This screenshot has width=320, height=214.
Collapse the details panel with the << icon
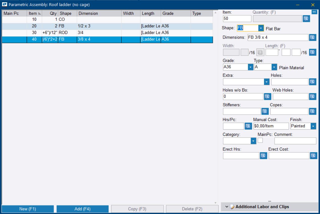click(x=314, y=12)
